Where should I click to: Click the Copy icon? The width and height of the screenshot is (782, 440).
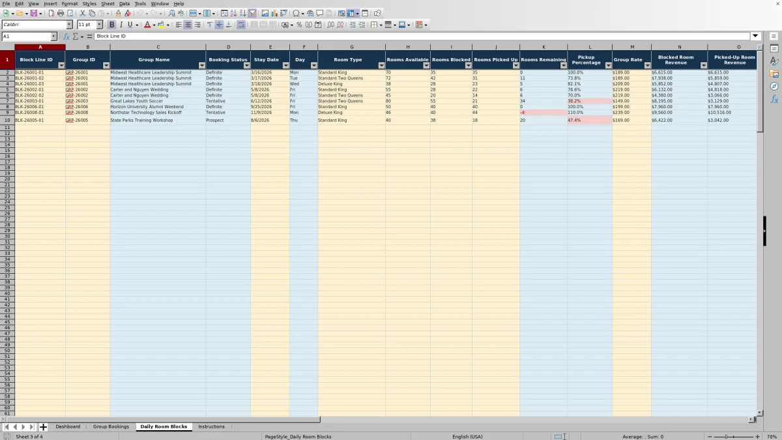92,13
